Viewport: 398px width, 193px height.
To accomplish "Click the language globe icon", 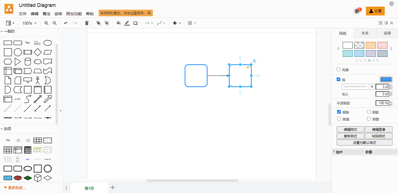I will (391, 4).
